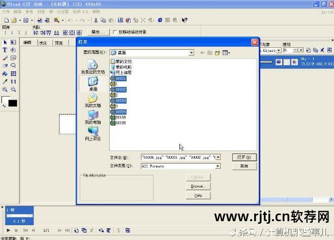Click the 打开(O) button

pos(245,157)
